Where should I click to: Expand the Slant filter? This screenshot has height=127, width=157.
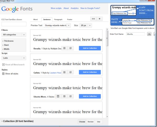6,45
